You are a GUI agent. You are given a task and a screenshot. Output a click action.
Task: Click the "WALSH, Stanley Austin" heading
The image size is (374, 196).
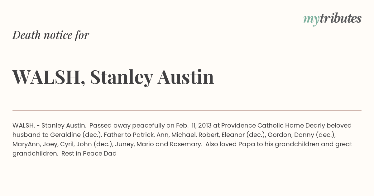point(113,77)
